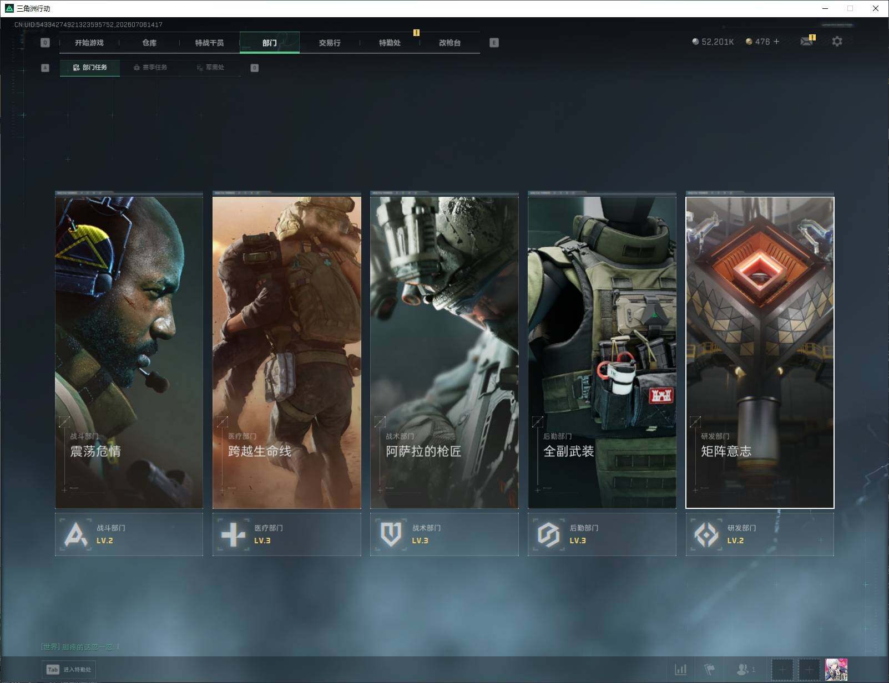Click the first empty teammate slot
The image size is (889, 683).
tap(782, 670)
